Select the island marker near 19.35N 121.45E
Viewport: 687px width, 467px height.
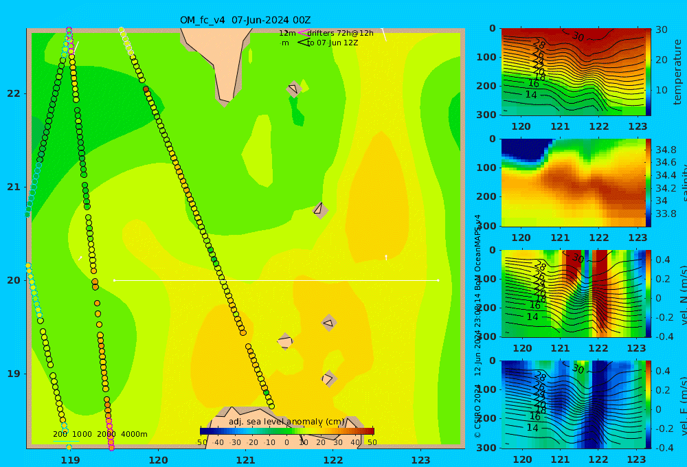285,341
